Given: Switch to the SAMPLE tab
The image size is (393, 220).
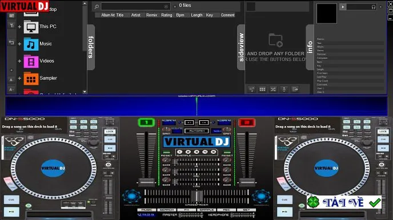Looking at the screenshot, I should click(207, 210).
